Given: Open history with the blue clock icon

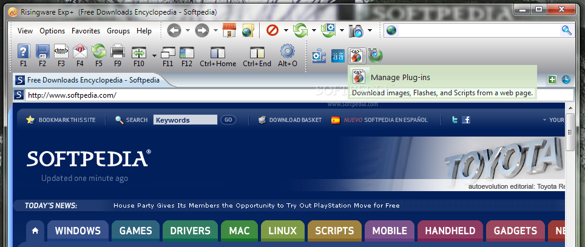Looking at the screenshot, I should tap(566, 80).
